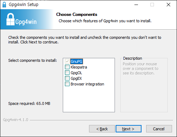Toggle the GnuPG component checkbox
Viewport: 177px width, 137px height.
click(x=67, y=61)
